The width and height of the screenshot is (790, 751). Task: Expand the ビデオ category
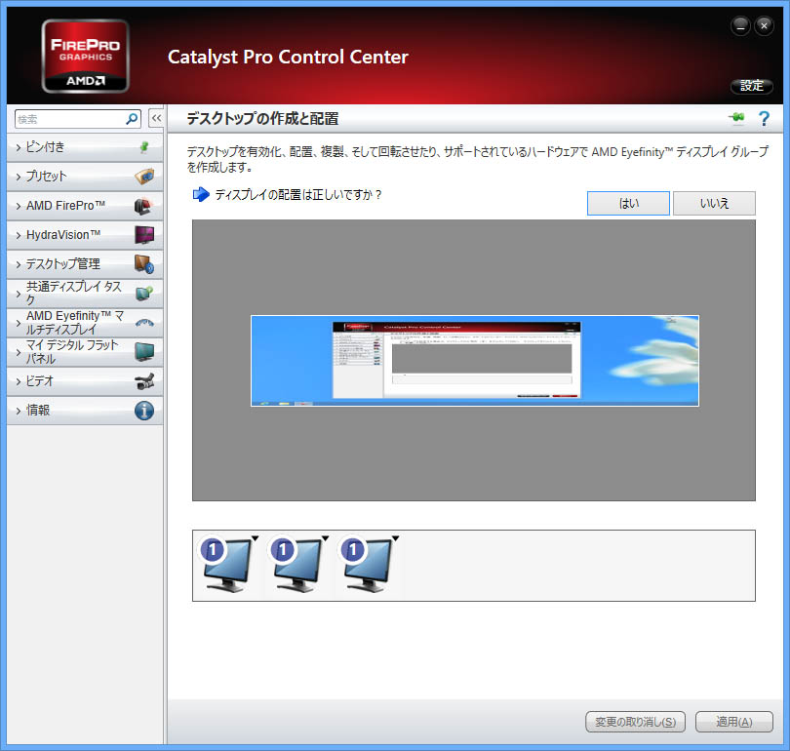(x=19, y=381)
